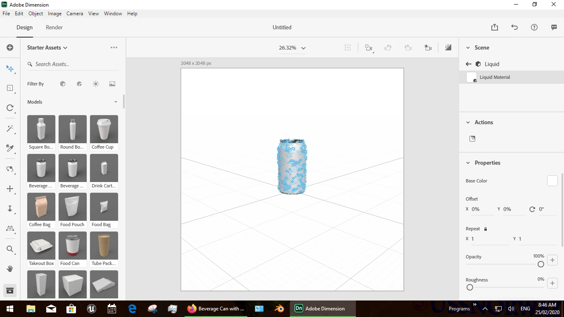This screenshot has width=564, height=317.
Task: Click the Frame Selection camera icon
Action: pyautogui.click(x=369, y=48)
